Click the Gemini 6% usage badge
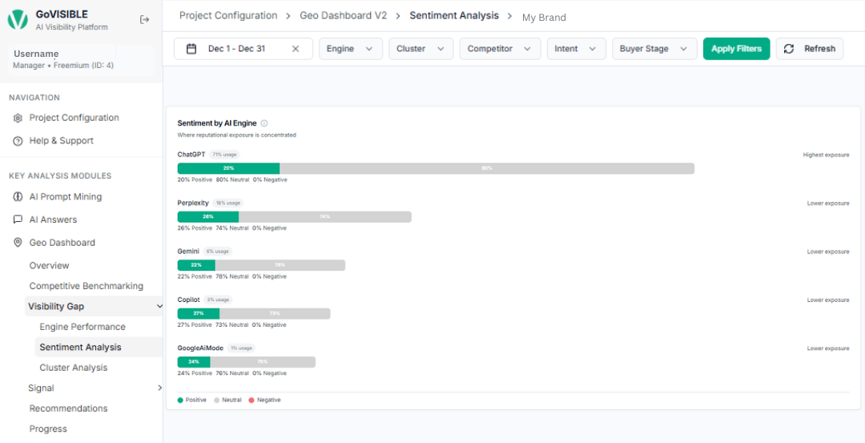 point(217,251)
